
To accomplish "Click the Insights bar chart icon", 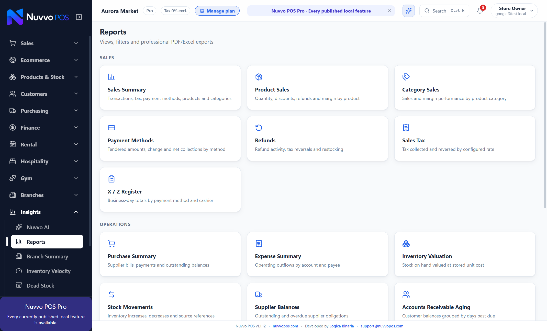I will click(13, 212).
